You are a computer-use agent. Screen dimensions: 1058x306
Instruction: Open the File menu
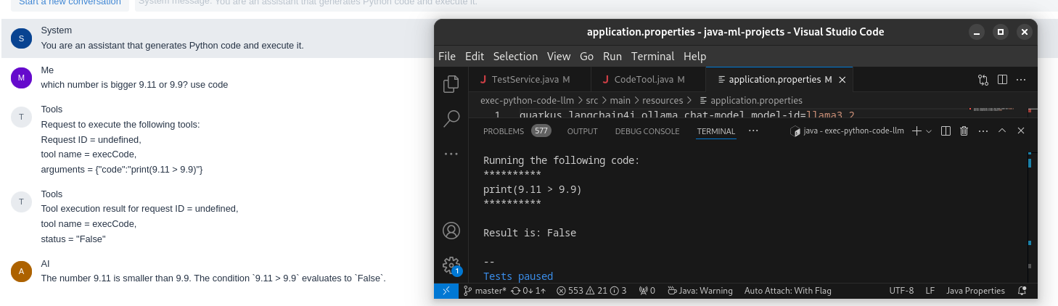447,56
